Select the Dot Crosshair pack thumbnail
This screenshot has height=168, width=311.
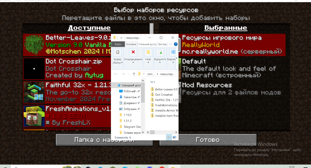34,69
